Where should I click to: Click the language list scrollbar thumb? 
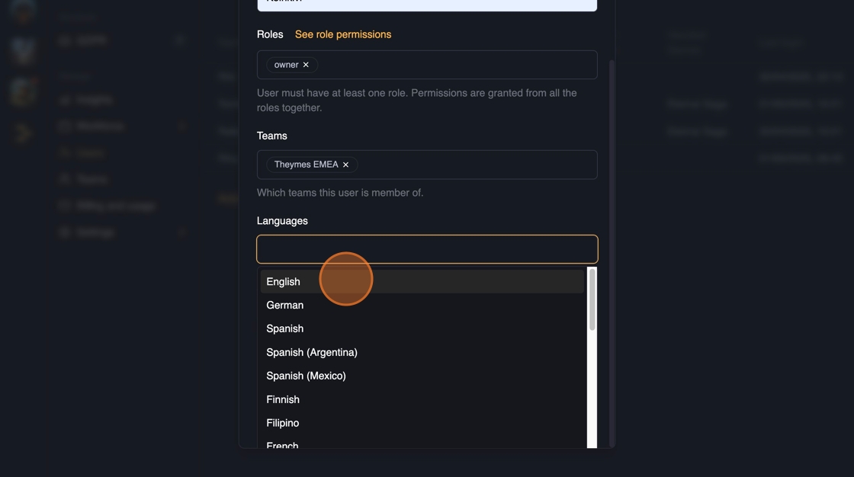pos(592,299)
